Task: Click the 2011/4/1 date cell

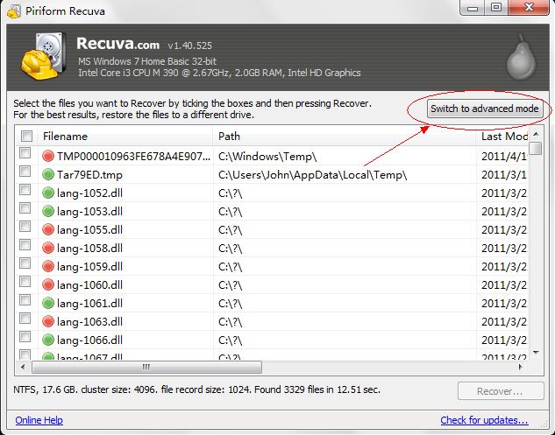Action: (504, 156)
